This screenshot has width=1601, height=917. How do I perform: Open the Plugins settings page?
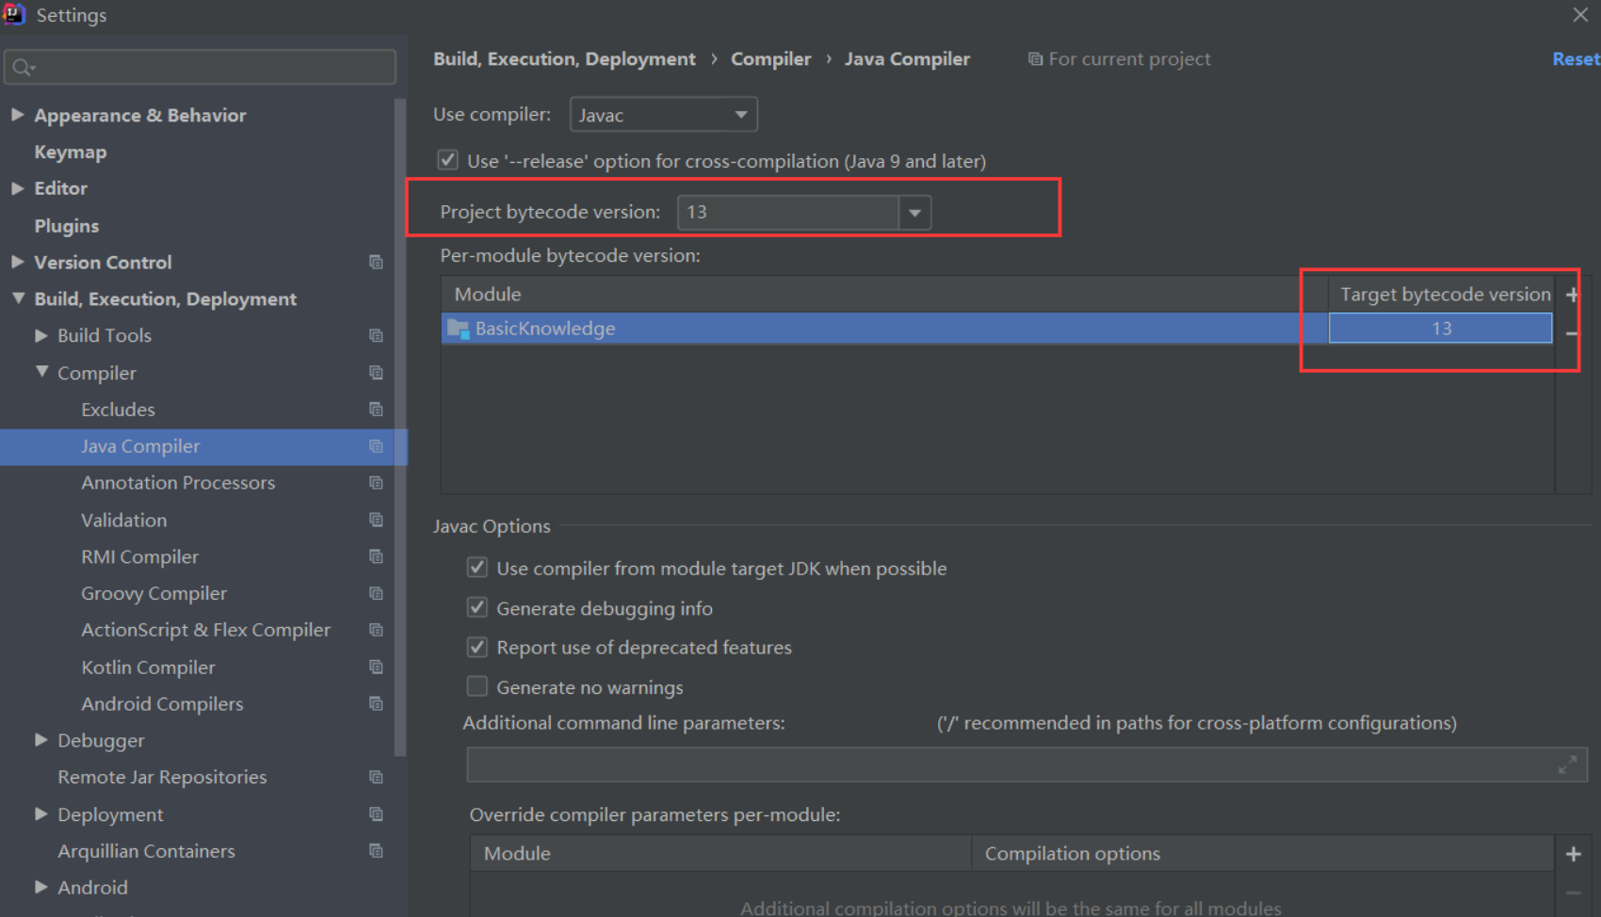[x=67, y=226]
